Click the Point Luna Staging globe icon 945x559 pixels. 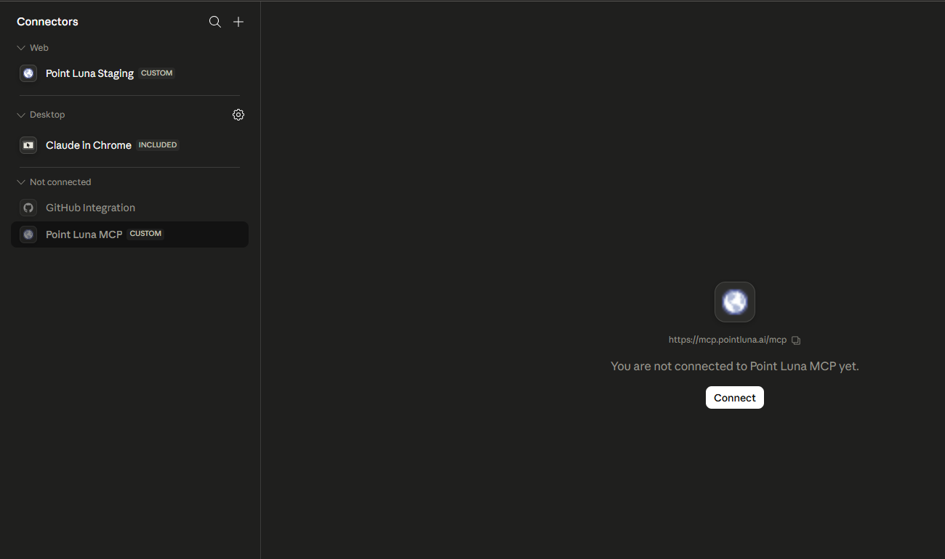[x=28, y=73]
